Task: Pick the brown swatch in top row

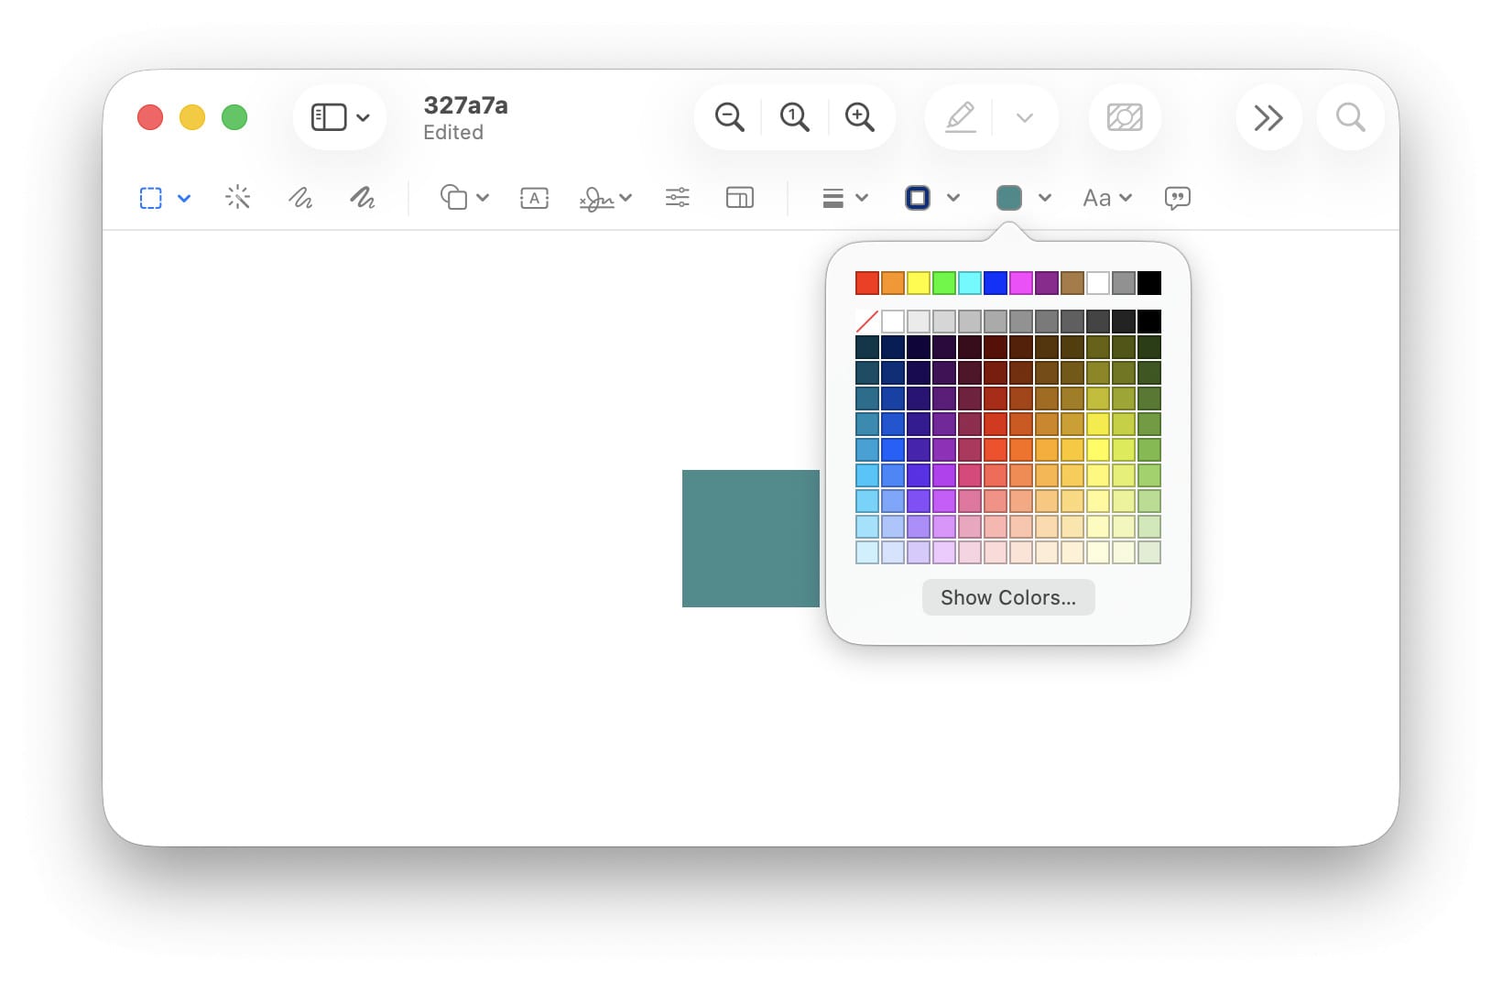Action: [x=1072, y=283]
